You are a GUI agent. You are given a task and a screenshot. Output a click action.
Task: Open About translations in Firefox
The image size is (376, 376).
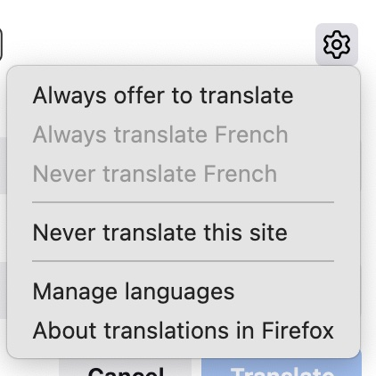[184, 331]
